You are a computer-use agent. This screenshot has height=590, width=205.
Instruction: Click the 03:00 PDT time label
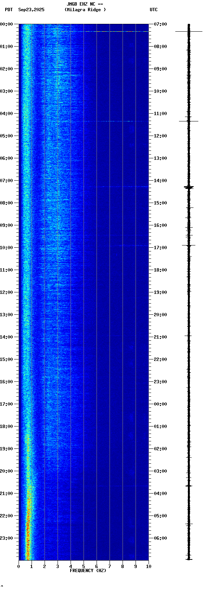6,91
